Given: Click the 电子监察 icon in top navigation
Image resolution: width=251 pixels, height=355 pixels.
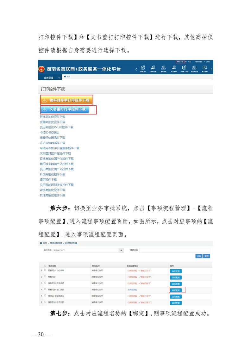Looking at the screenshot, I should pos(174,69).
